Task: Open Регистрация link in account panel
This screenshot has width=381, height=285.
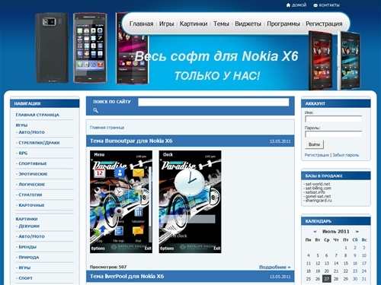Action: pos(317,155)
